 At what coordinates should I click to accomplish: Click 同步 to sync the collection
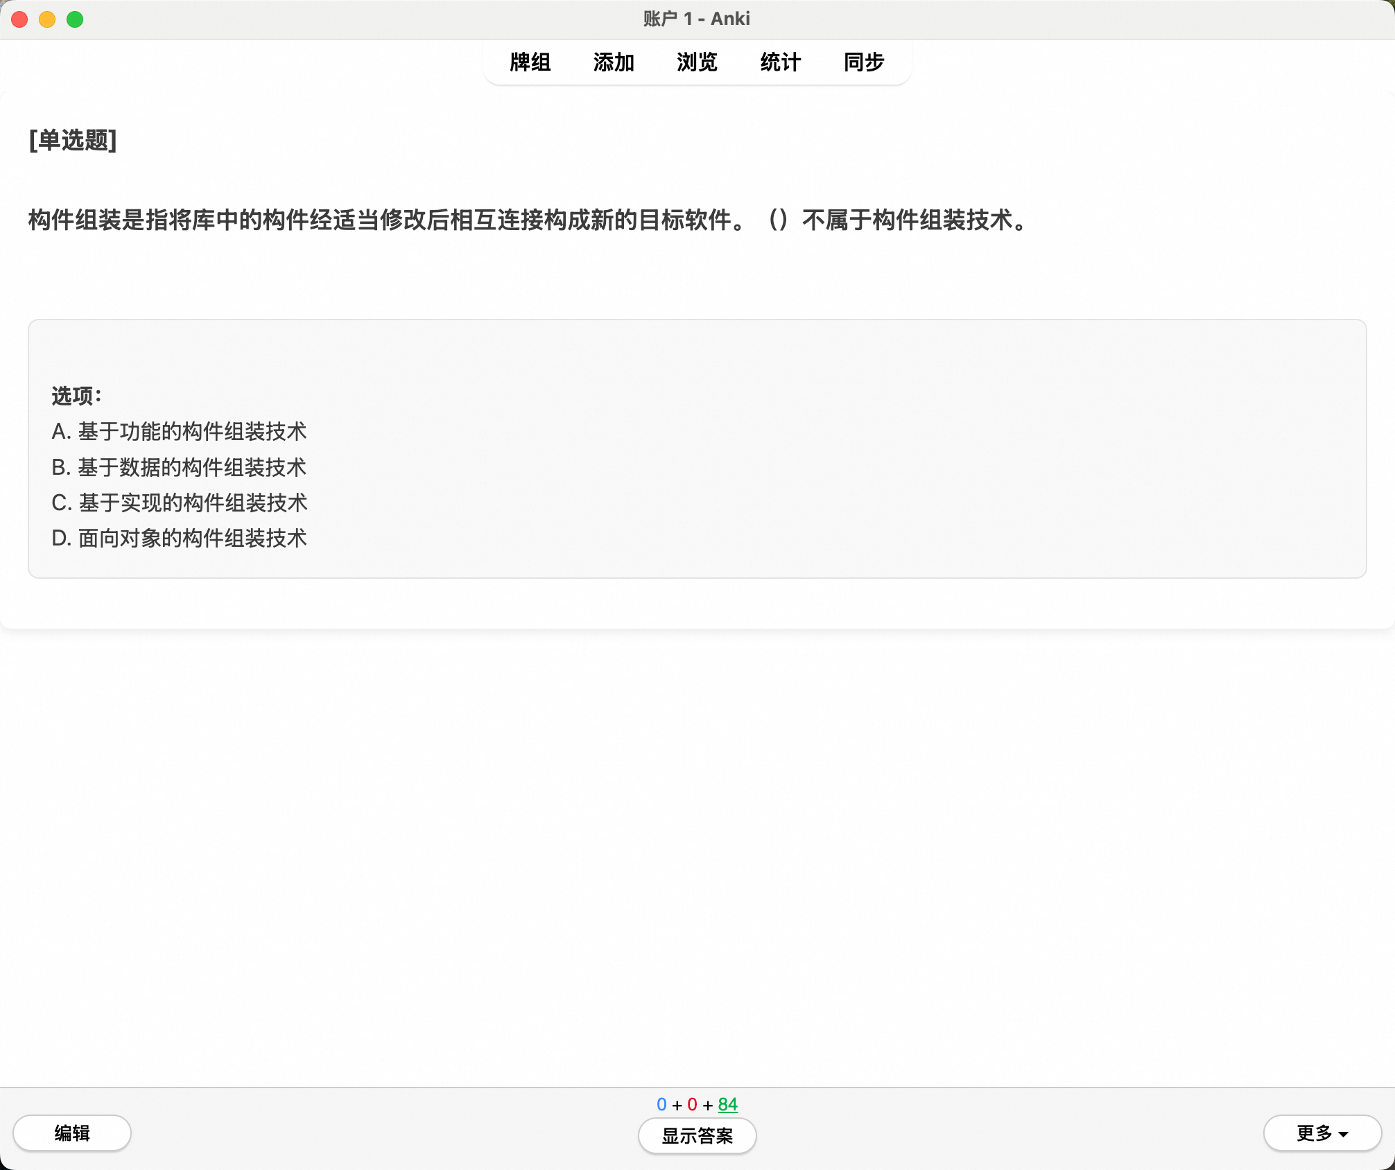(863, 62)
